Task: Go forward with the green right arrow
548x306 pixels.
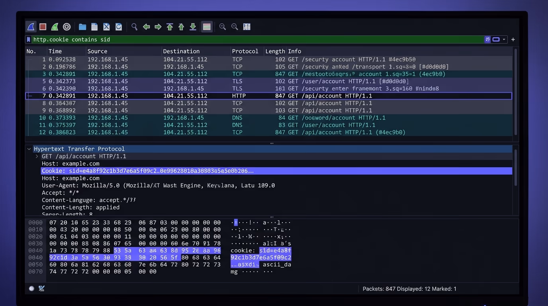Action: (x=158, y=27)
